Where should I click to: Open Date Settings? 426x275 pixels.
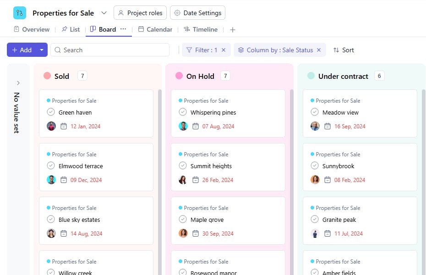(197, 13)
